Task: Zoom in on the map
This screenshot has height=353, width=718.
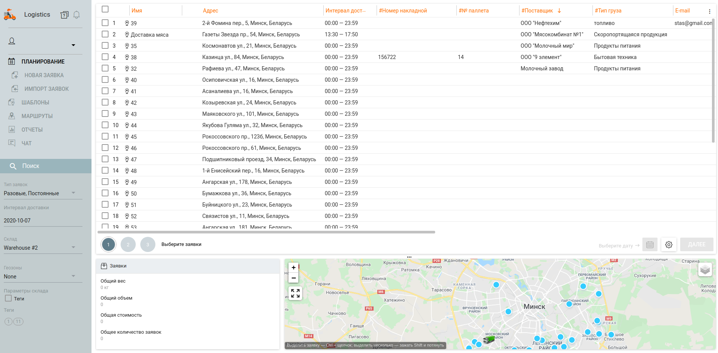Action: coord(293,267)
